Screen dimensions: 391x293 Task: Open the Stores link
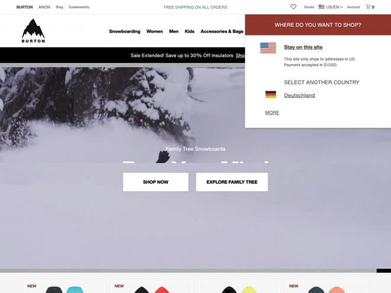[309, 7]
